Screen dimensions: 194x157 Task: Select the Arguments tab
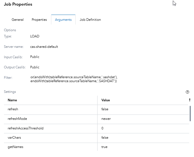(63, 20)
